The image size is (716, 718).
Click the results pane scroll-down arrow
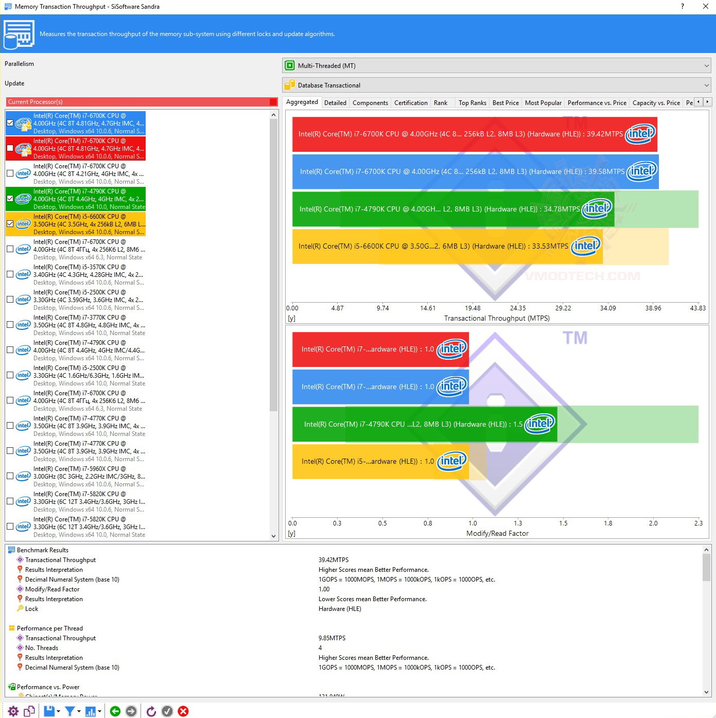click(706, 692)
